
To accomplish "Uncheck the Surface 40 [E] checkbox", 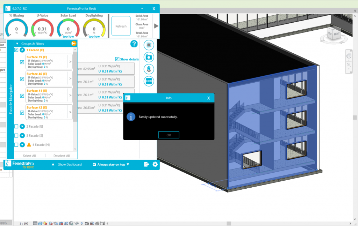I will (x=22, y=79).
